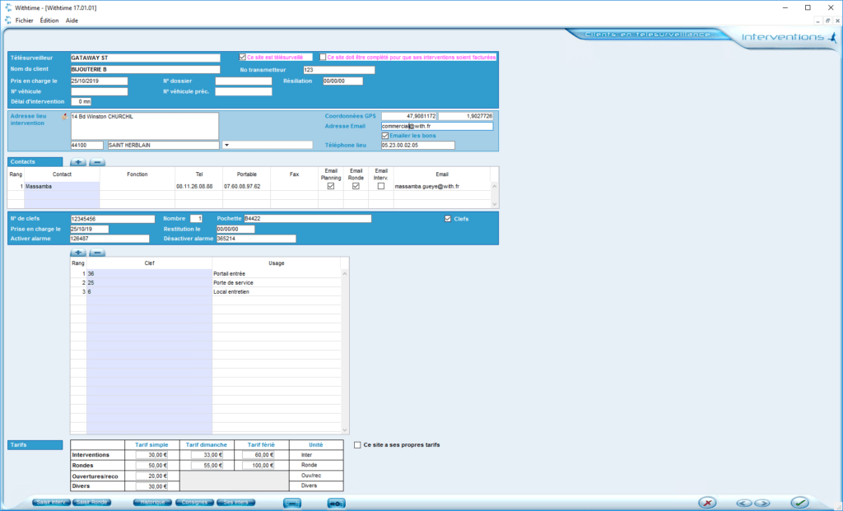Go to next record with right arrow

pyautogui.click(x=761, y=502)
